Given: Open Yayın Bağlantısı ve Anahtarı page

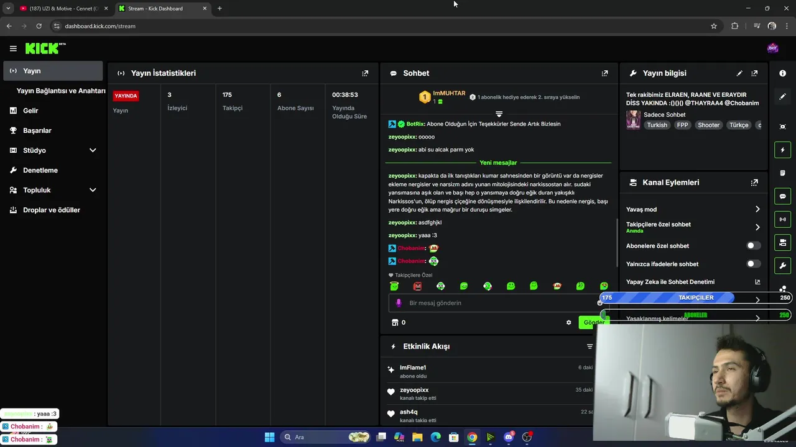Looking at the screenshot, I should pyautogui.click(x=61, y=91).
